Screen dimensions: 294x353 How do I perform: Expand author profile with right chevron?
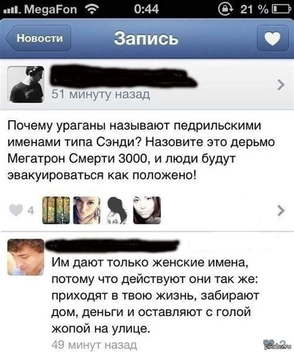(x=281, y=84)
